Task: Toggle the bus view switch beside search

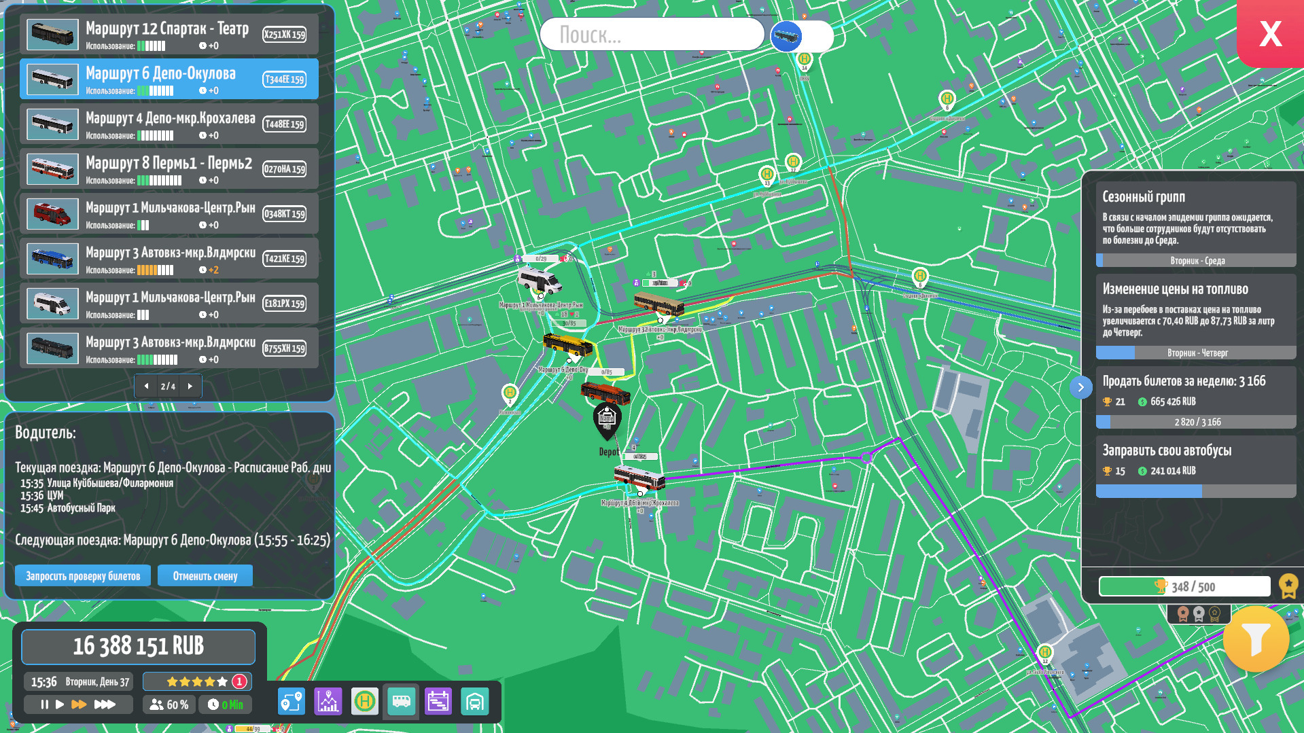Action: pyautogui.click(x=802, y=36)
